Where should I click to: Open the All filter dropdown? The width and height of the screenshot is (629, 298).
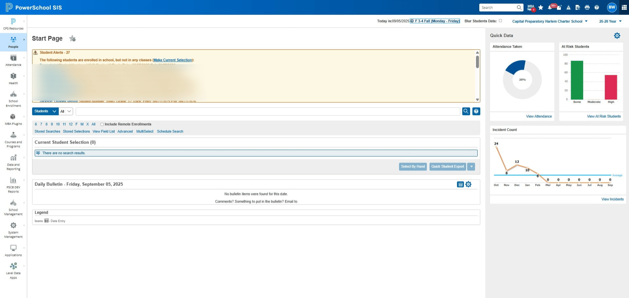click(66, 111)
